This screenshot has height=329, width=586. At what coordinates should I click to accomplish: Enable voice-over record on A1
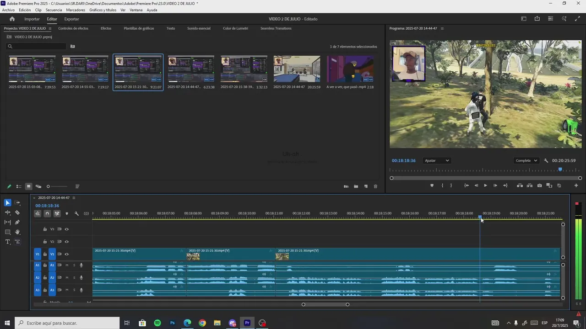[81, 265]
